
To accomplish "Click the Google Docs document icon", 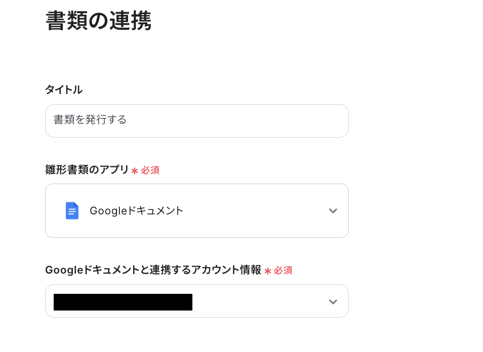I will tap(72, 210).
